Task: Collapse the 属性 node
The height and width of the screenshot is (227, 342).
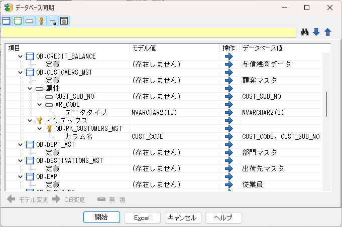Action: tap(30, 89)
